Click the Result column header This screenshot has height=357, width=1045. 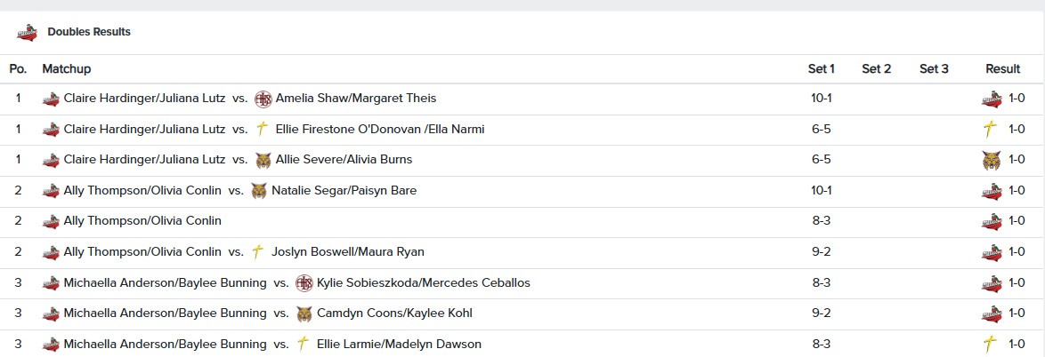1002,69
